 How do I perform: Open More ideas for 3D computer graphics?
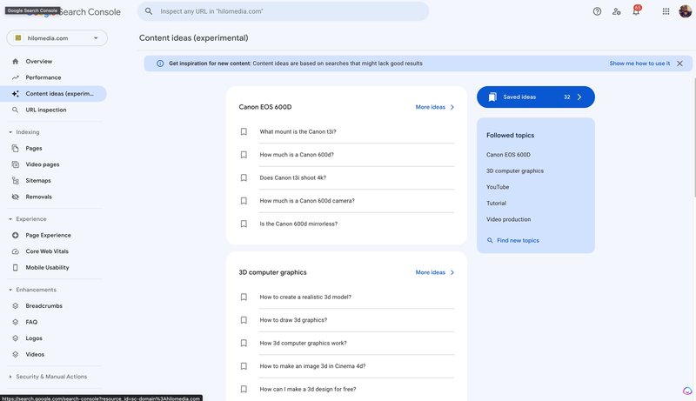(434, 272)
